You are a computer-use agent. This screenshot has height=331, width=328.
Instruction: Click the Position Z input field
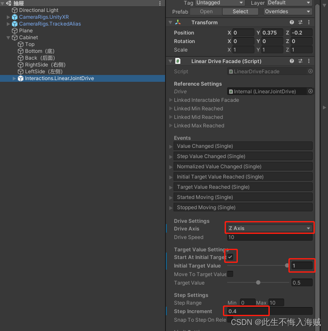[302, 33]
